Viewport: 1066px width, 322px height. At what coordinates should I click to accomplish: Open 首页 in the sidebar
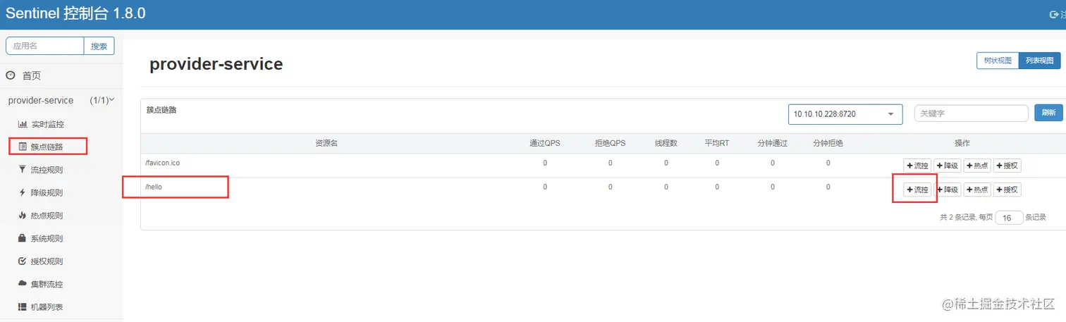[x=32, y=75]
